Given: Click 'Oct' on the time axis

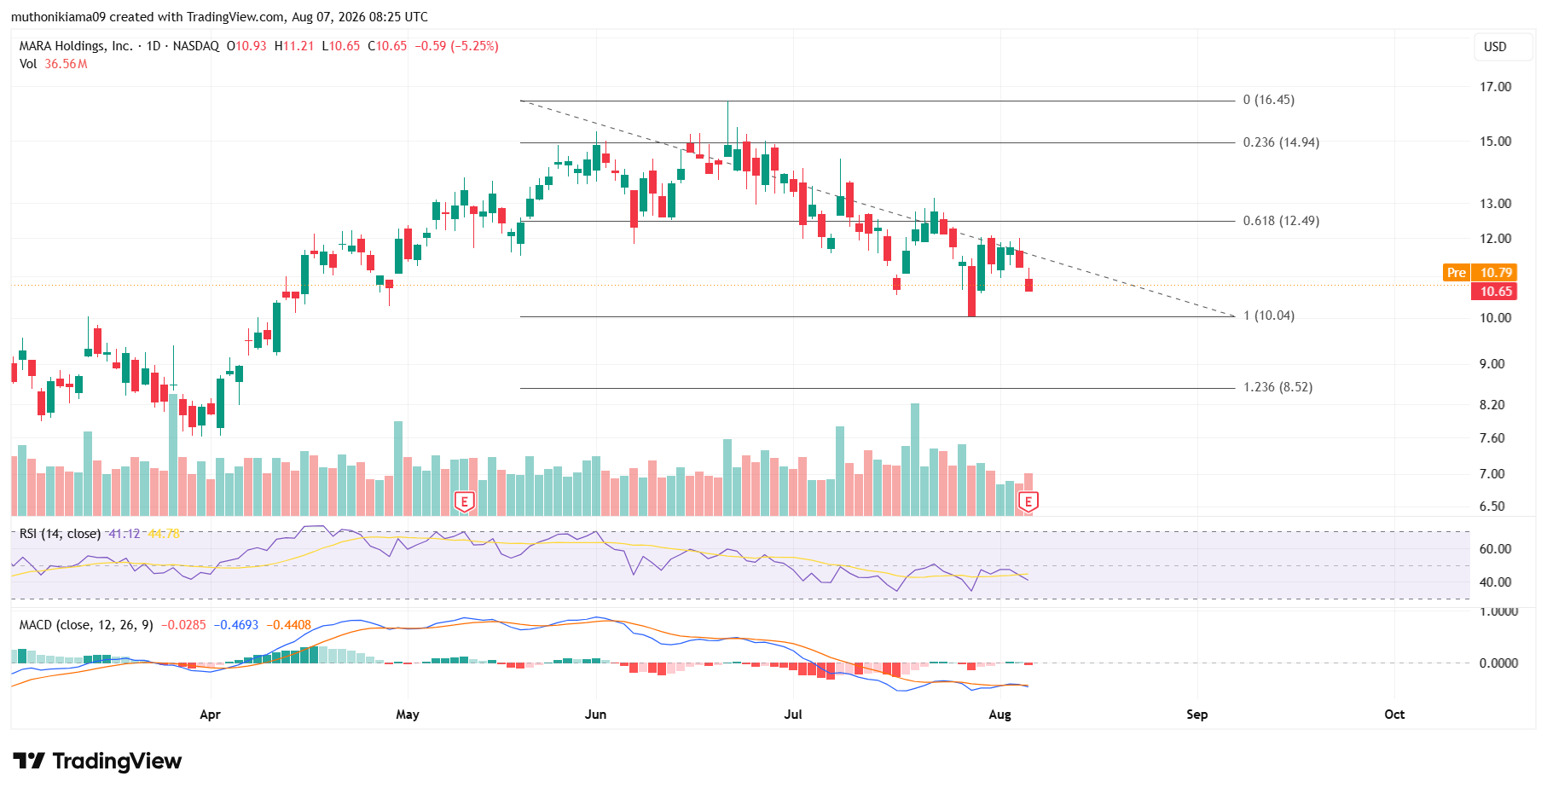Looking at the screenshot, I should point(1394,715).
